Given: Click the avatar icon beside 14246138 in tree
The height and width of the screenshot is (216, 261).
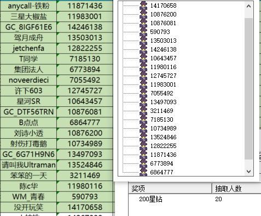Looking at the screenshot, I should coord(143,49).
